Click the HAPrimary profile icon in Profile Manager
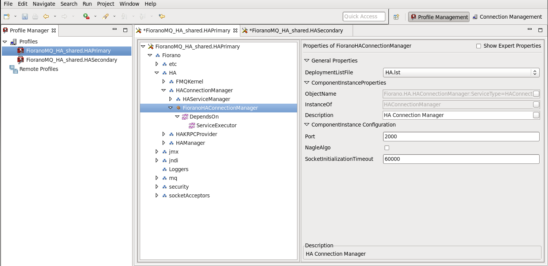 pos(21,51)
